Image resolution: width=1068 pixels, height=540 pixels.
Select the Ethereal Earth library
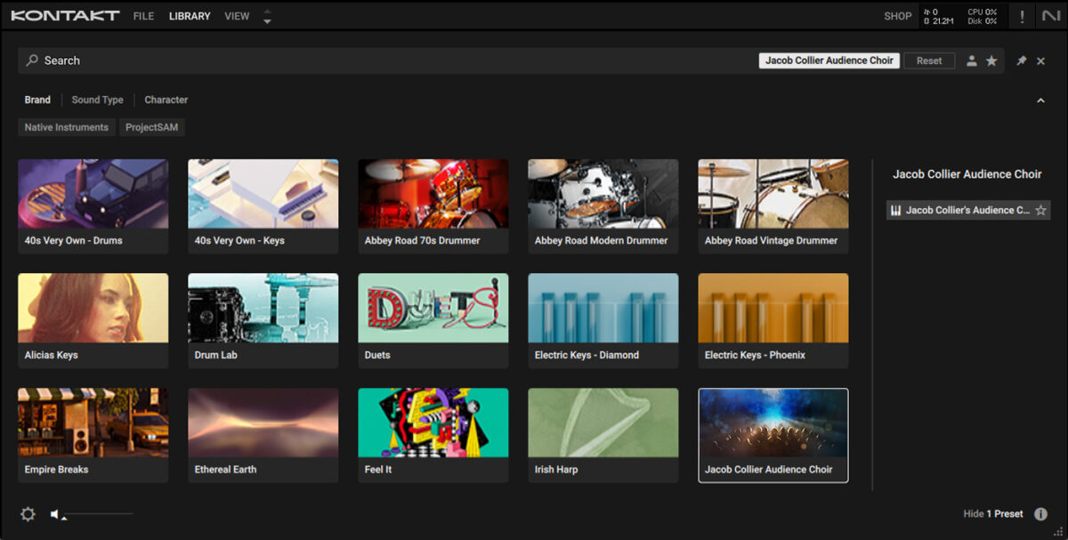pyautogui.click(x=263, y=435)
